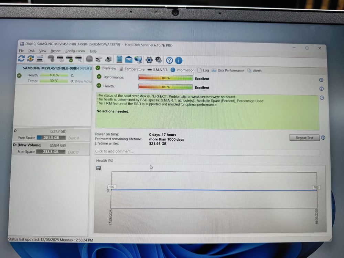Viewport: 344px width, 258px height.
Task: Click the 'No actions needed.' text
Action: pos(113,111)
